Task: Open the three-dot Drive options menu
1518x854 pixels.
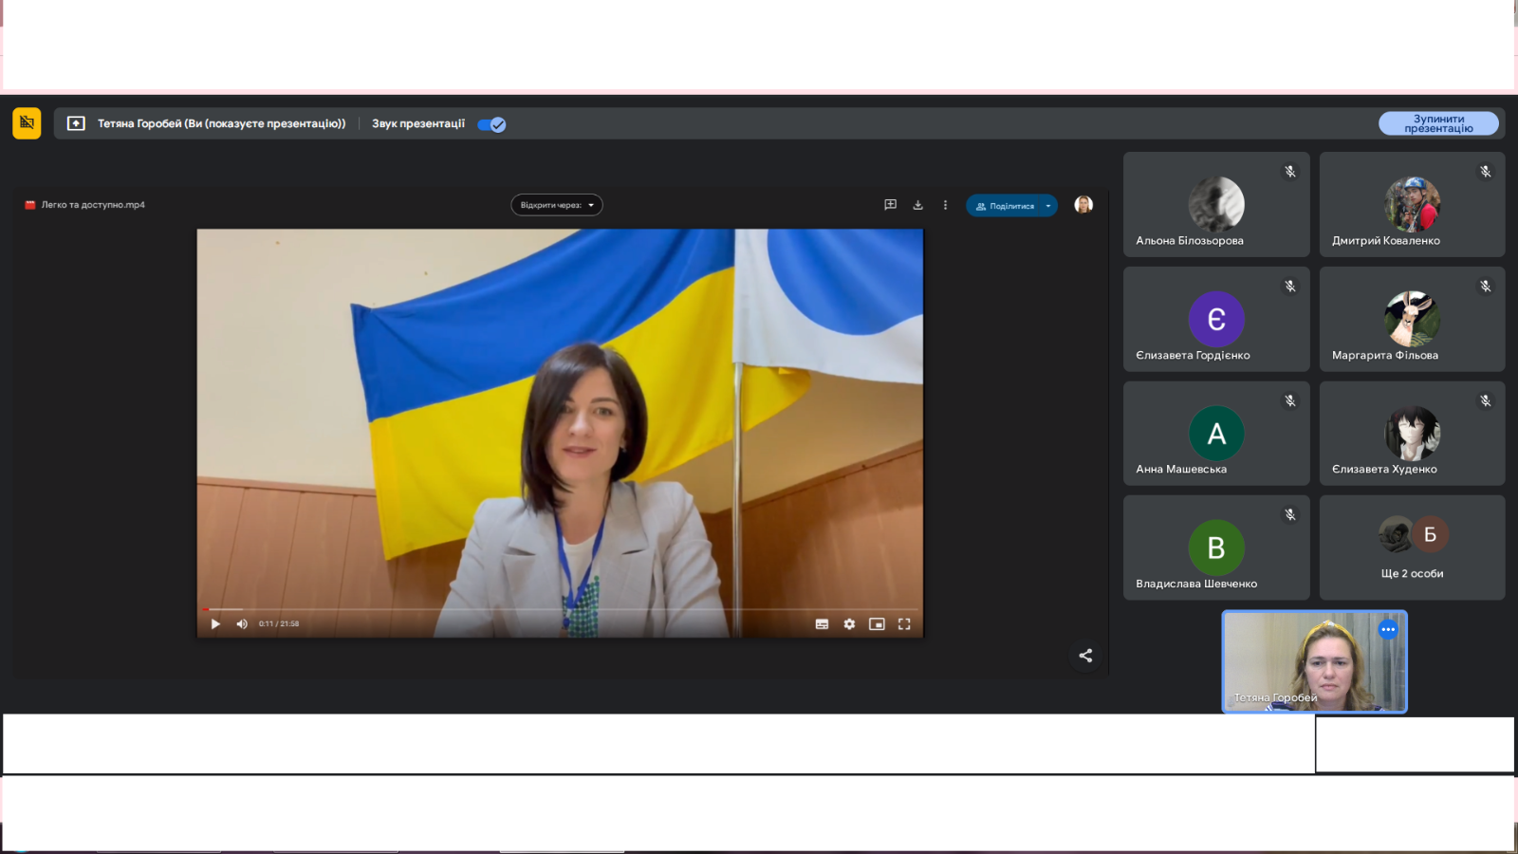Action: [945, 204]
